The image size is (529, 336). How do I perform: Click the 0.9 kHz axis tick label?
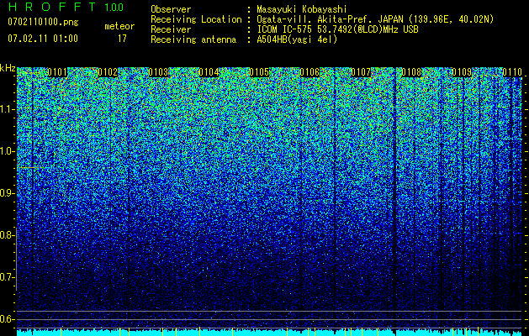(7, 193)
